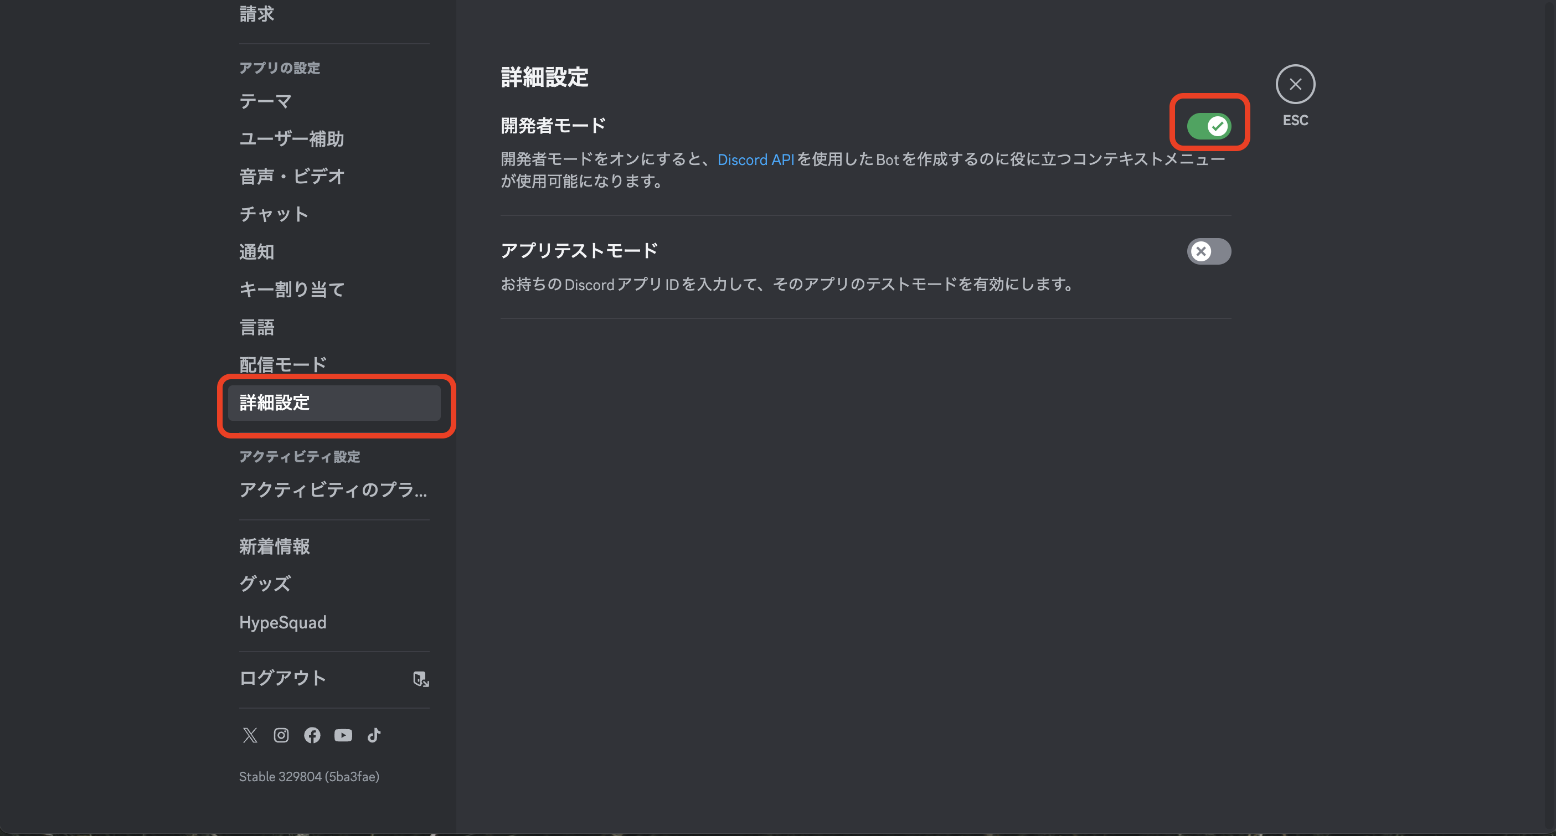Open キー割り当て settings
Screen dimensions: 1556x836
click(292, 290)
